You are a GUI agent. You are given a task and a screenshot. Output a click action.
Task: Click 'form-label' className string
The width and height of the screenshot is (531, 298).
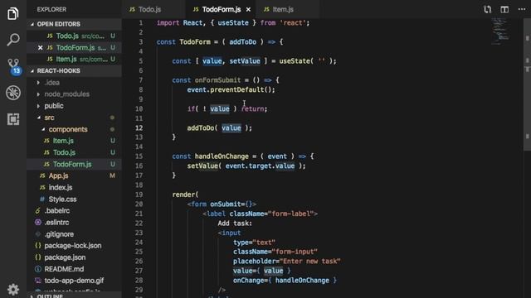point(290,214)
